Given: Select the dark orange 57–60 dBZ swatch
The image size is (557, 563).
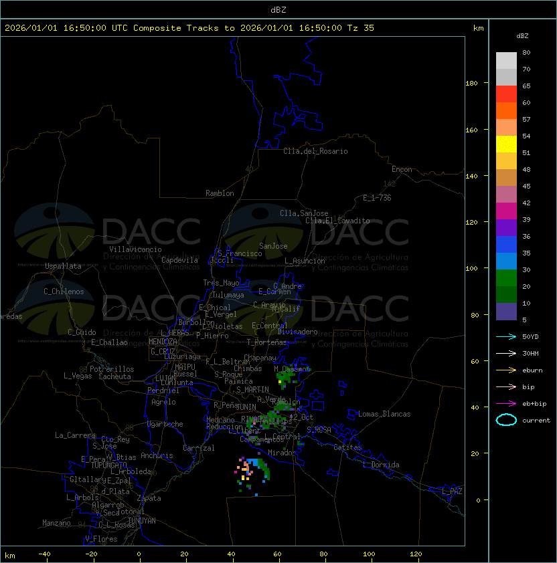Looking at the screenshot, I should click(506, 110).
